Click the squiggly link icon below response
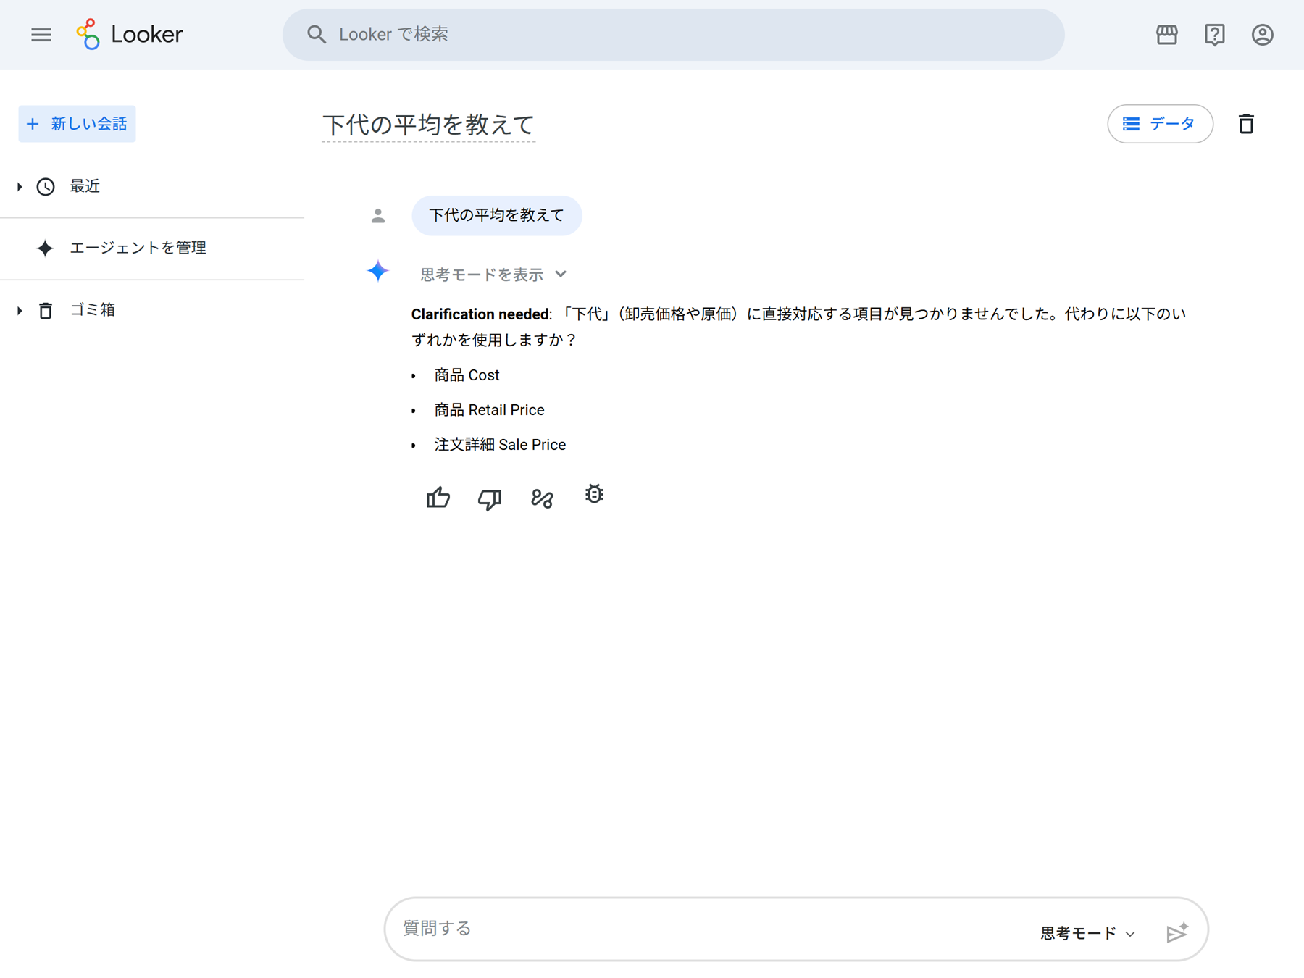Screen dimensions: 1304x978 pos(542,498)
